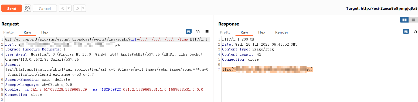Open Request panel hamburger menu
This screenshot has width=418, height=102.
pos(207,31)
